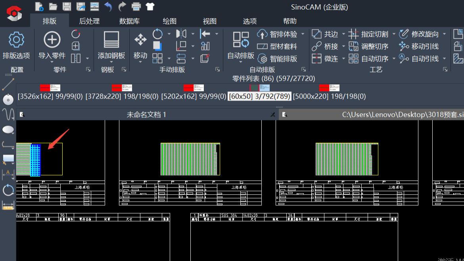The width and height of the screenshot is (464, 261).
Task: Switch to 未命名文档 1 document tab
Action: 146,115
